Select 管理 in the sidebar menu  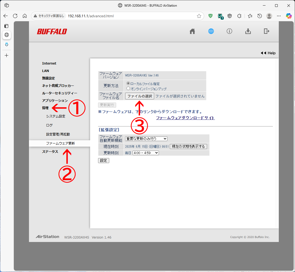tap(45, 108)
